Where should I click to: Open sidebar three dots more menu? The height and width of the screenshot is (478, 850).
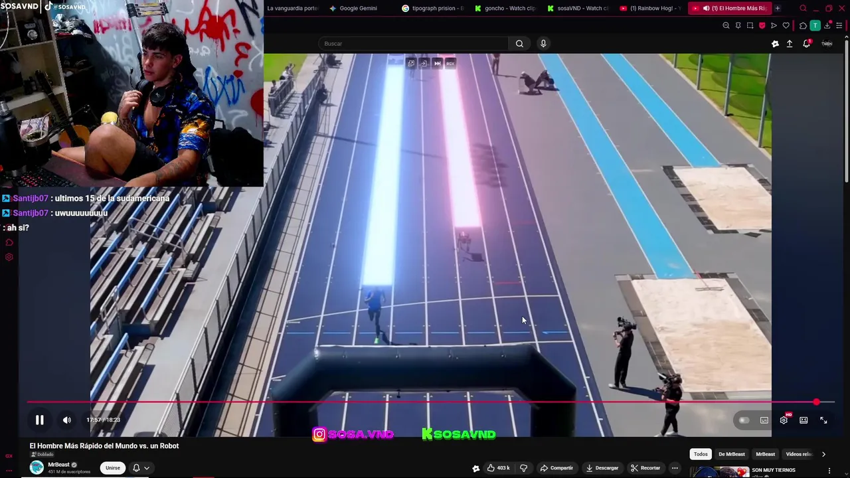(9, 471)
